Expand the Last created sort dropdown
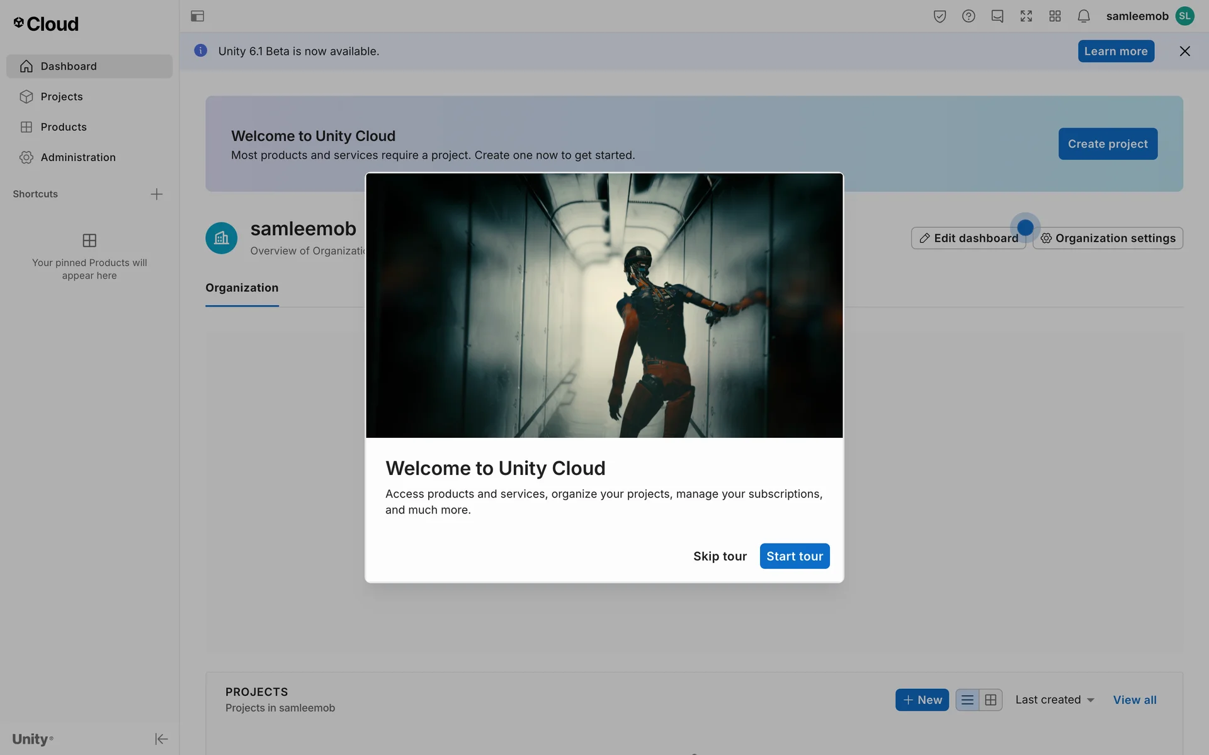Viewport: 1209px width, 755px height. pos(1055,700)
